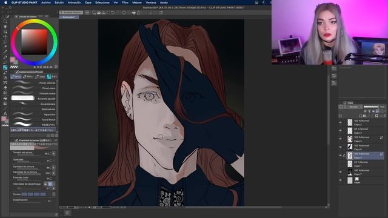Image resolution: width=388 pixels, height=218 pixels.
Task: Select the Zoom magnifier tool
Action: 5,22
